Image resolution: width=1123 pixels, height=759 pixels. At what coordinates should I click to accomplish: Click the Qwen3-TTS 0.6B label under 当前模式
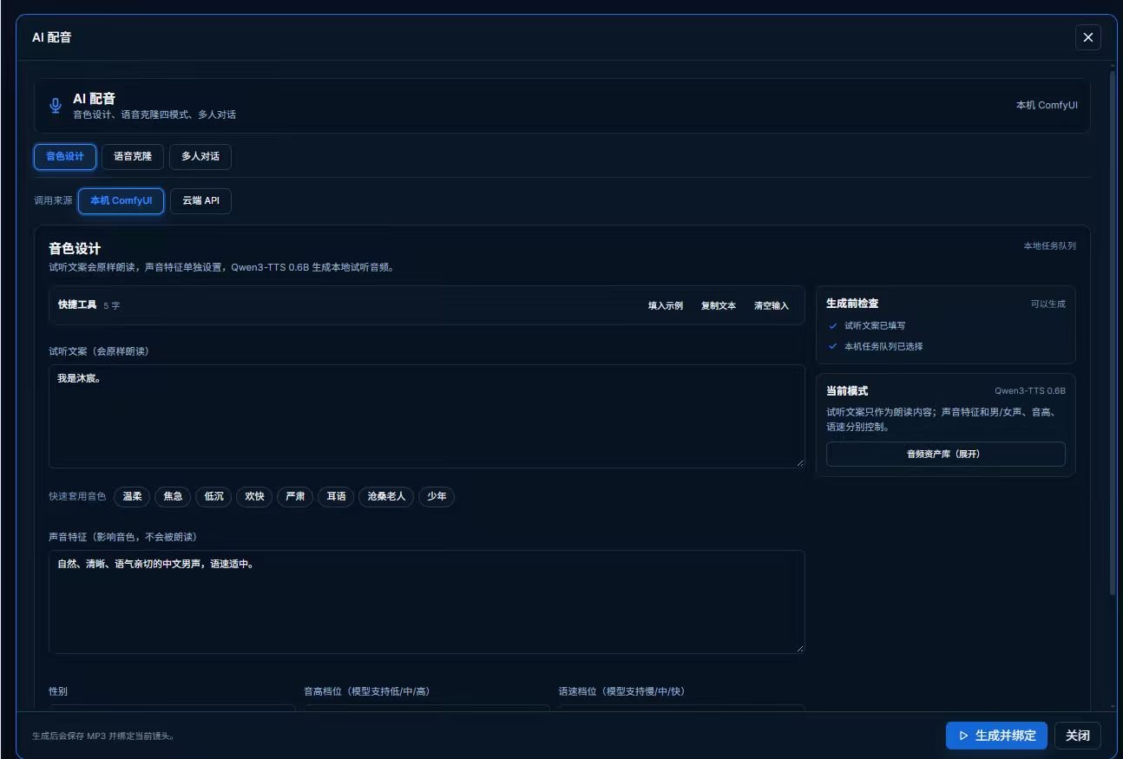pos(1030,391)
